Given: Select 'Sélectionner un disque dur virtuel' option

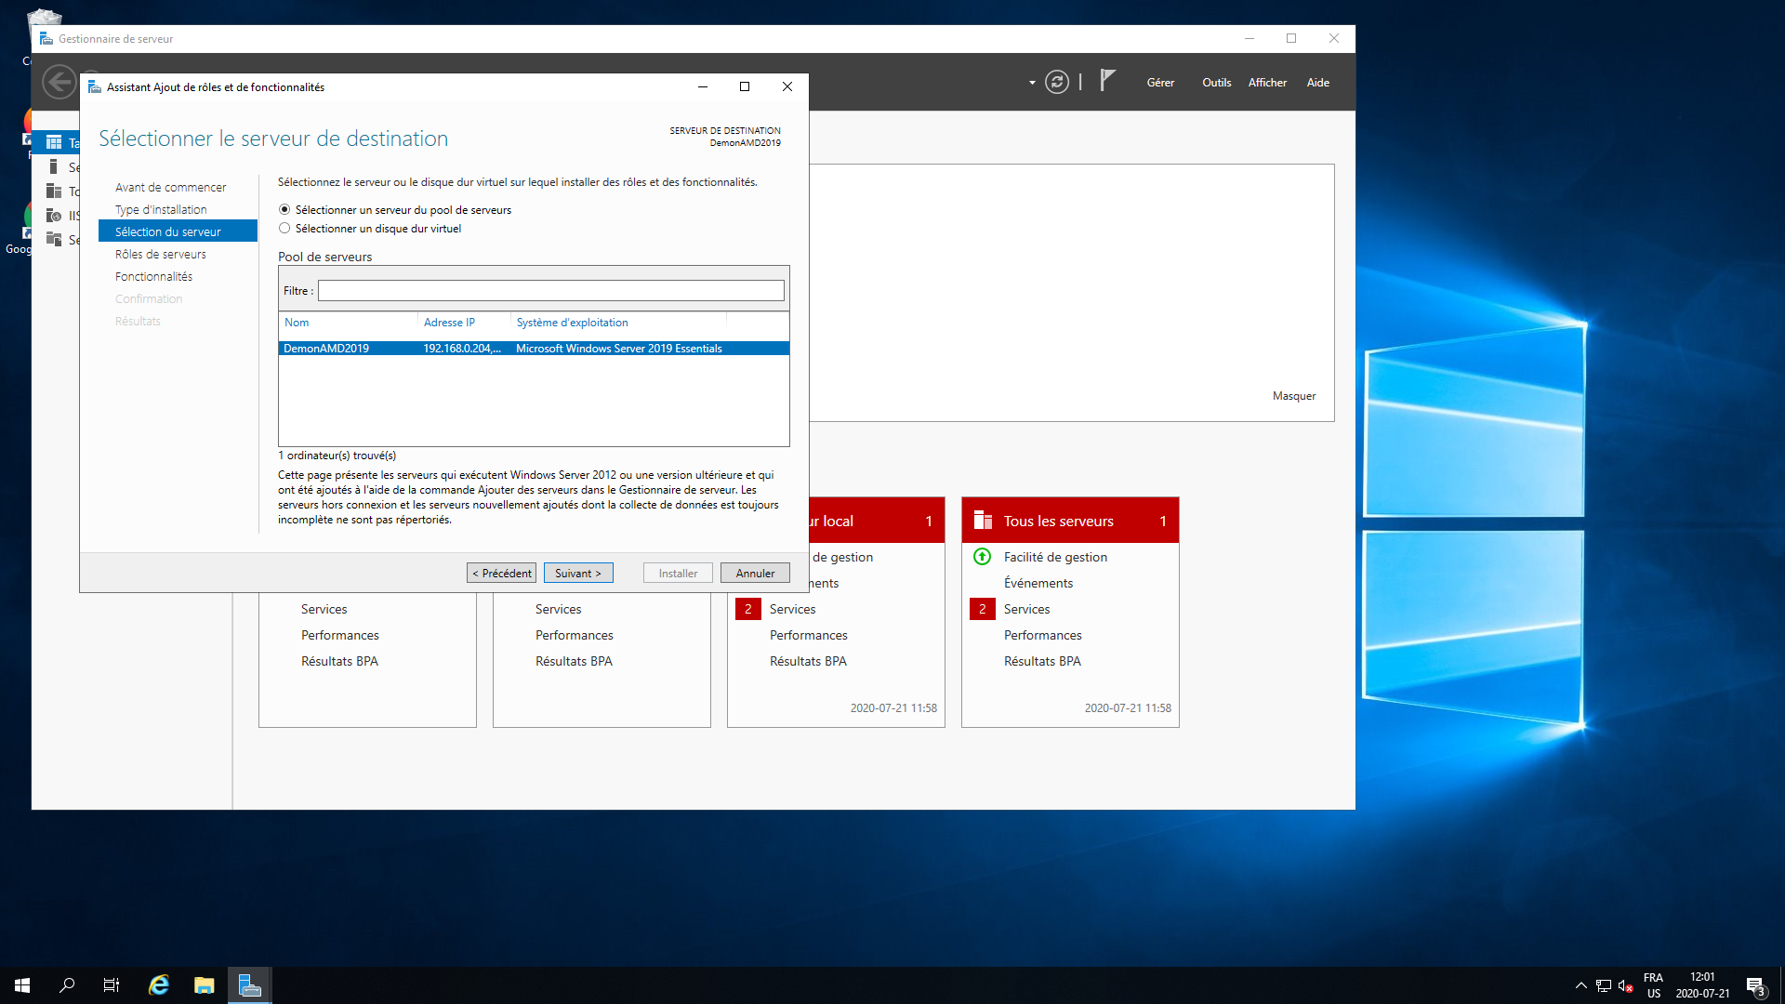Looking at the screenshot, I should pos(284,228).
